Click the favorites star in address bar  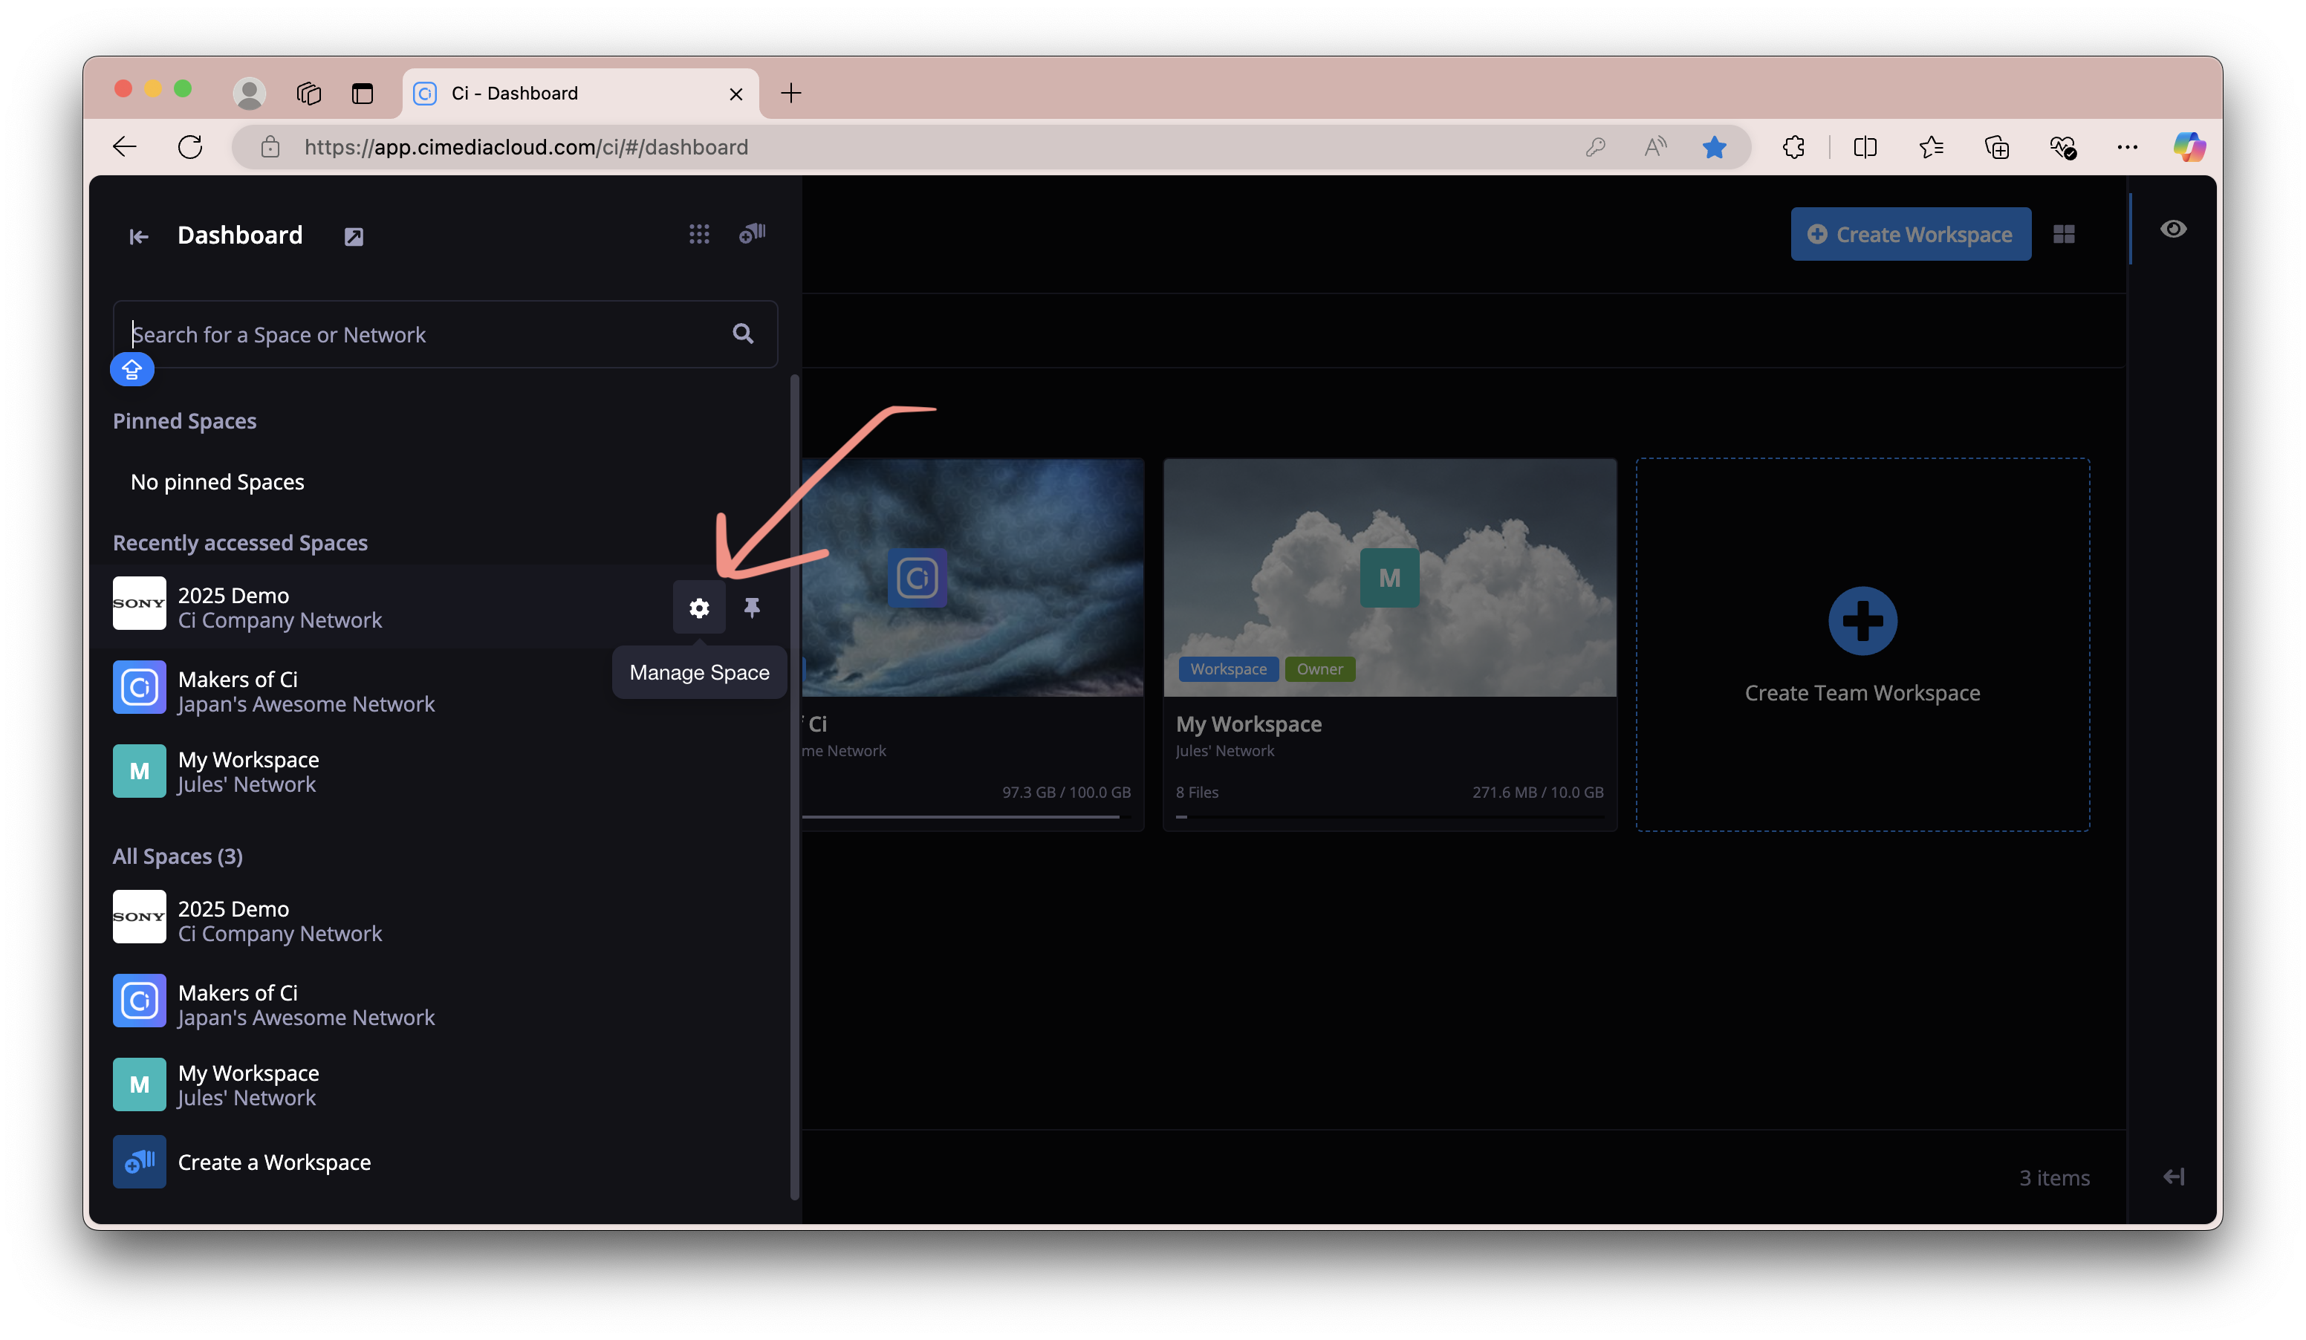pos(1714,146)
